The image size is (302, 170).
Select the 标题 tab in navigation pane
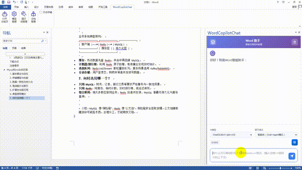pyautogui.click(x=5, y=48)
